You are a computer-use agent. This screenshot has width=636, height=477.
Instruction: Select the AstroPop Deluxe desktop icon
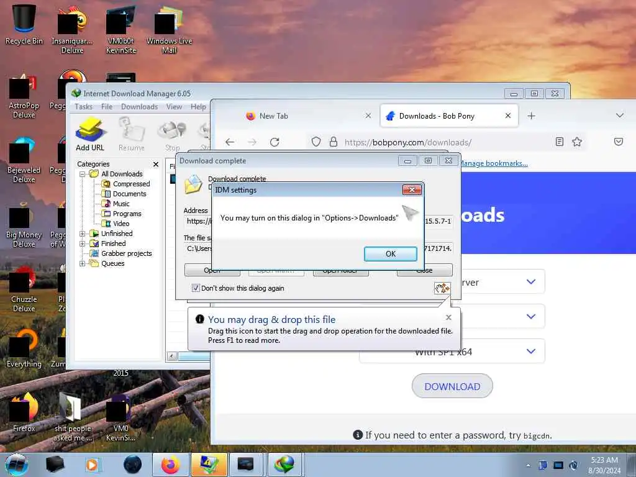[x=24, y=96]
